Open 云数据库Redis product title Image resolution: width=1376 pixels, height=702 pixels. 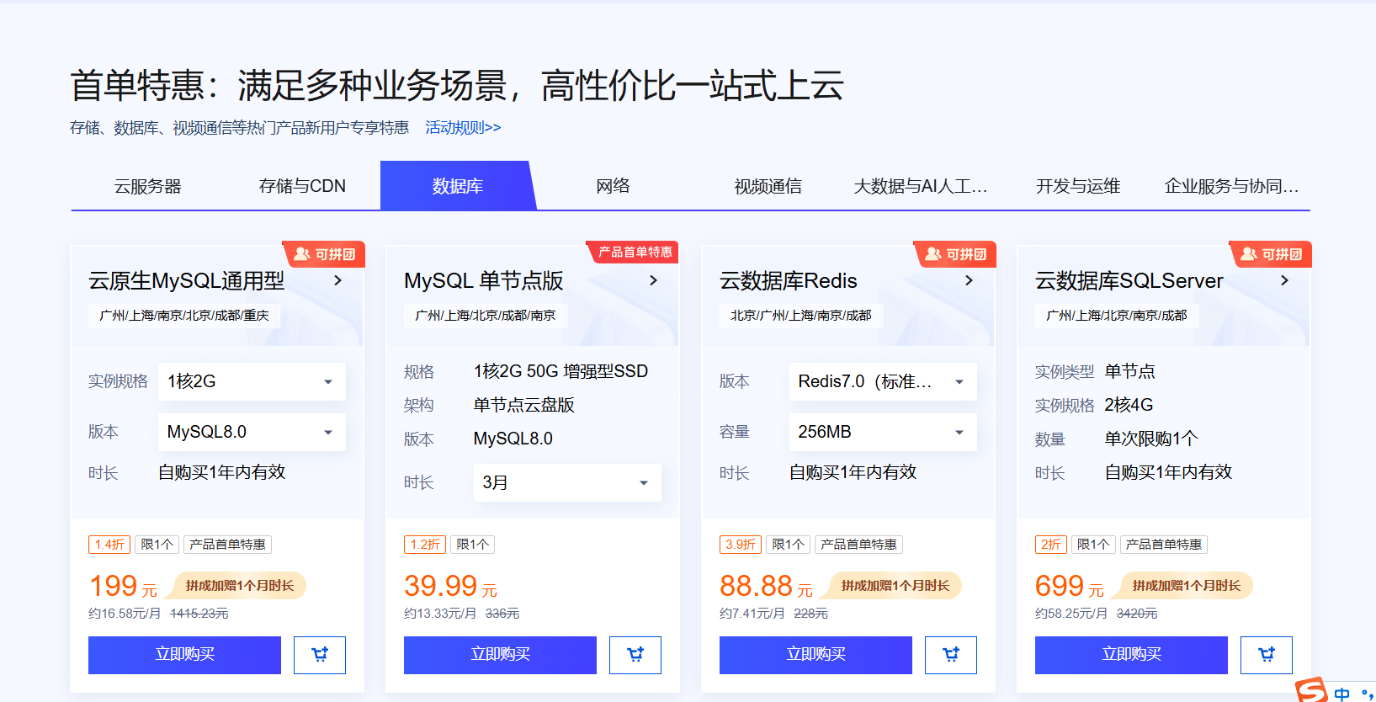pos(789,280)
